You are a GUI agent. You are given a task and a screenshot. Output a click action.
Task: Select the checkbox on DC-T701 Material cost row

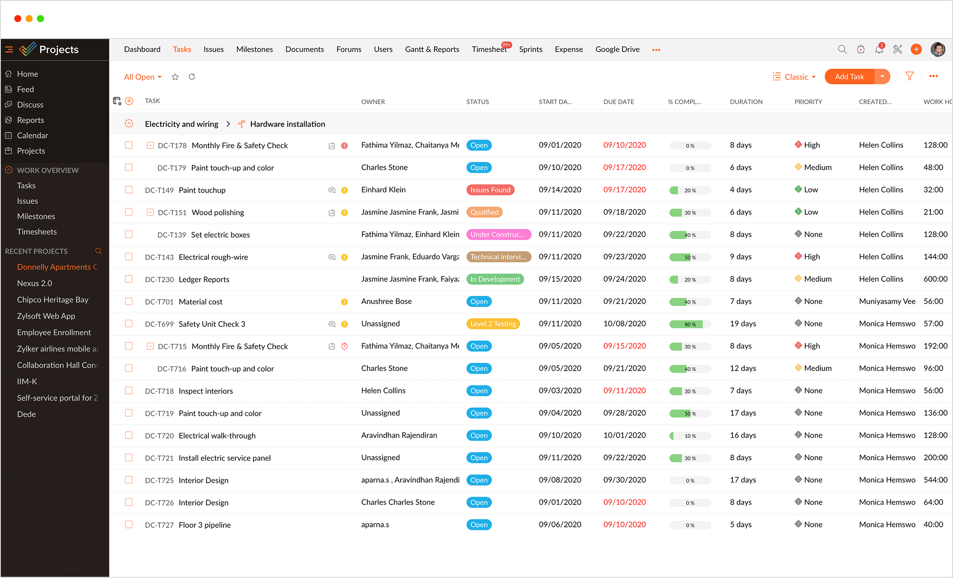[129, 301]
